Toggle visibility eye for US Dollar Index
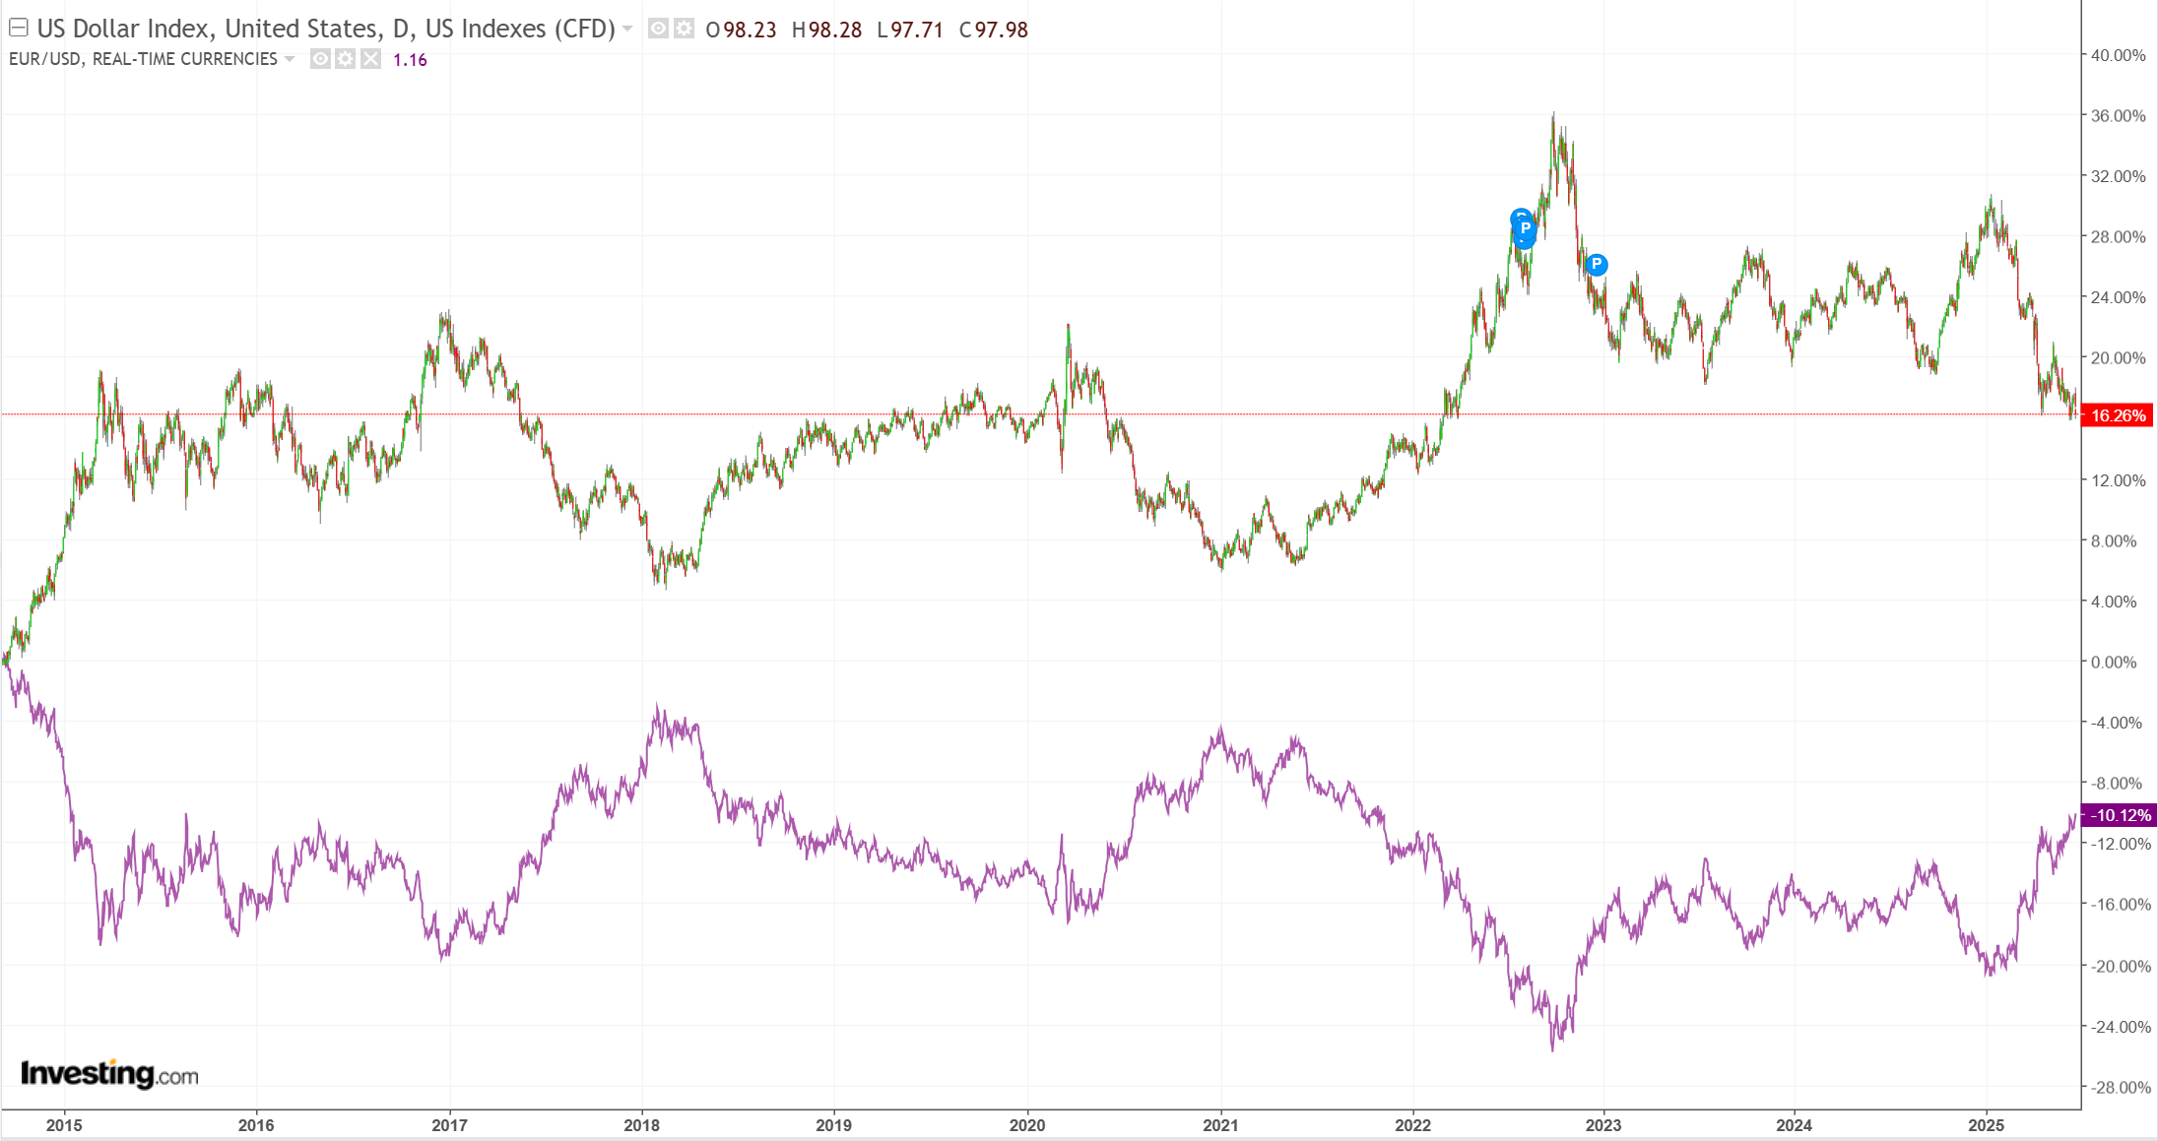2158x1141 pixels. pos(658,29)
